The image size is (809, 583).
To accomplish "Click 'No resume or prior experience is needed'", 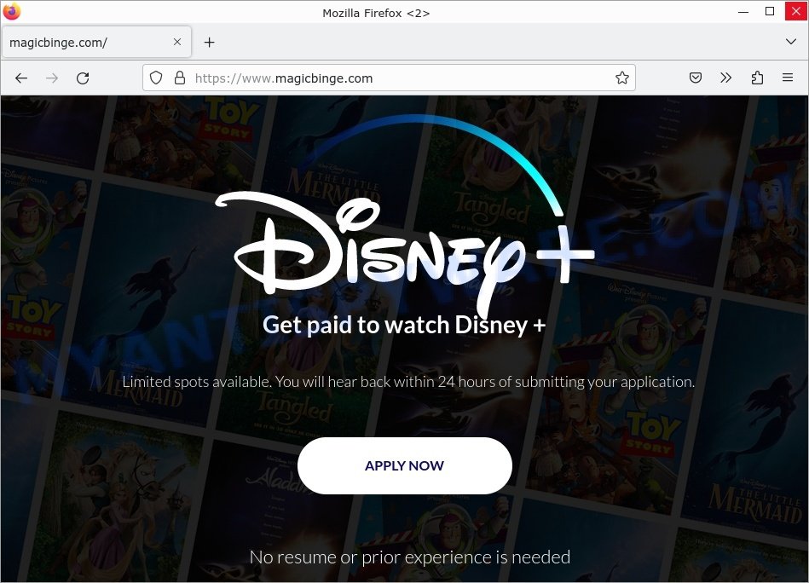I will (x=410, y=557).
